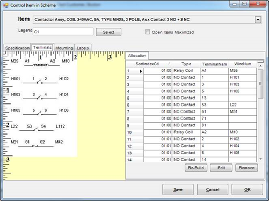Click the NO contact symbol between terminals 1 and 2

(x=40, y=82)
